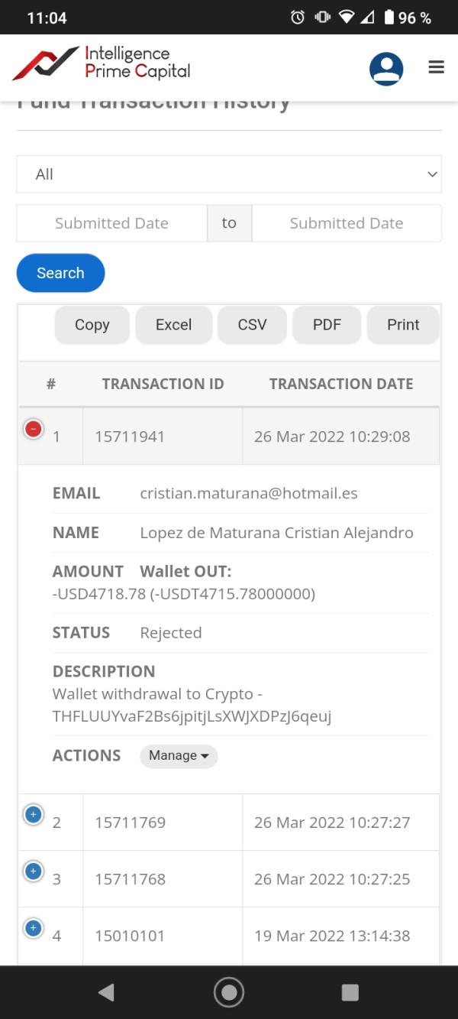Copy table data with Copy button

pos(92,325)
